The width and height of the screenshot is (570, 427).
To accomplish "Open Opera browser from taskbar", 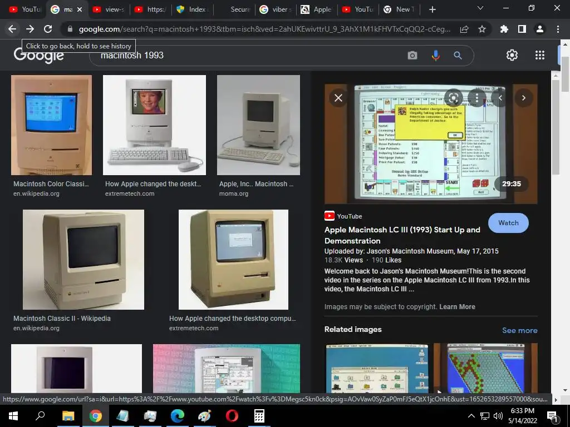I will coord(232,416).
